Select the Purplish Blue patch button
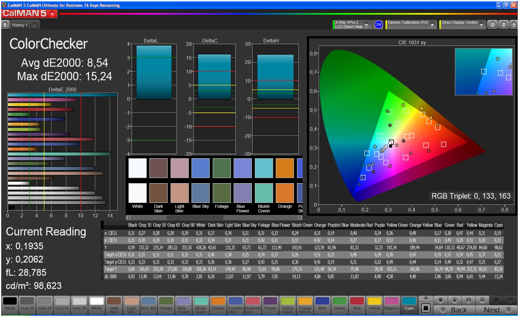The width and height of the screenshot is (519, 316). click(236, 305)
